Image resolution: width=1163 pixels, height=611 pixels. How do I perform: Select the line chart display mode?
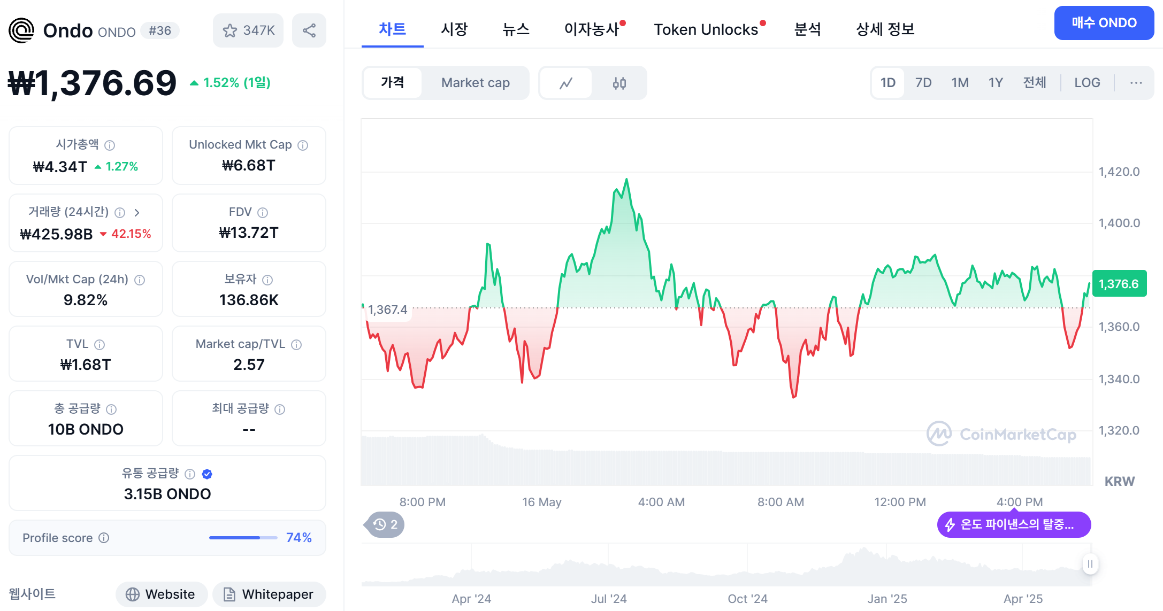coord(565,83)
